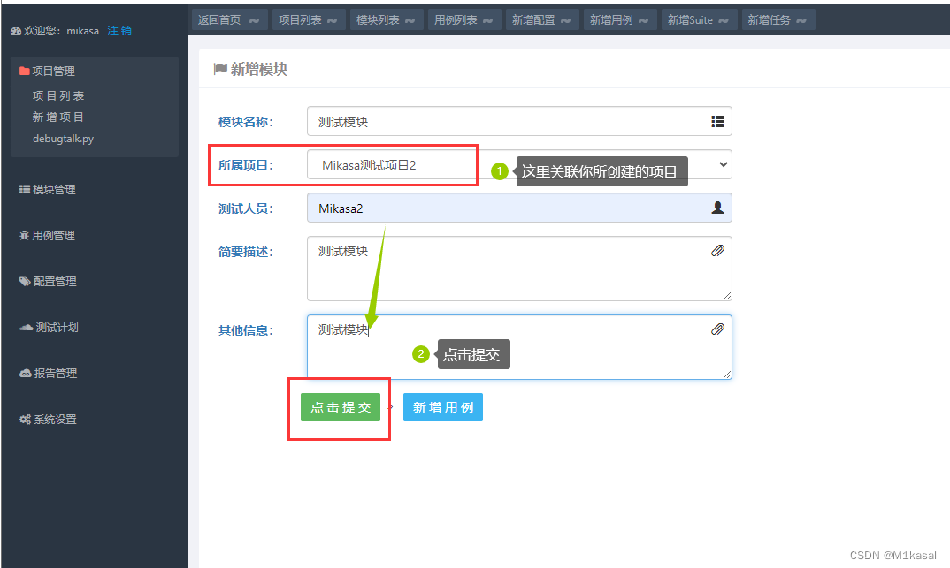Click the wave icon on 项目列表 tab

[x=332, y=20]
